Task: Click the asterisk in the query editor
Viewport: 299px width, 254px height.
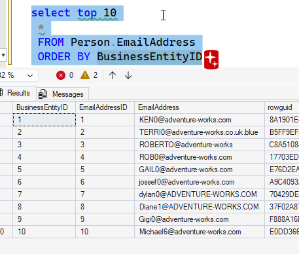Action: (41, 28)
